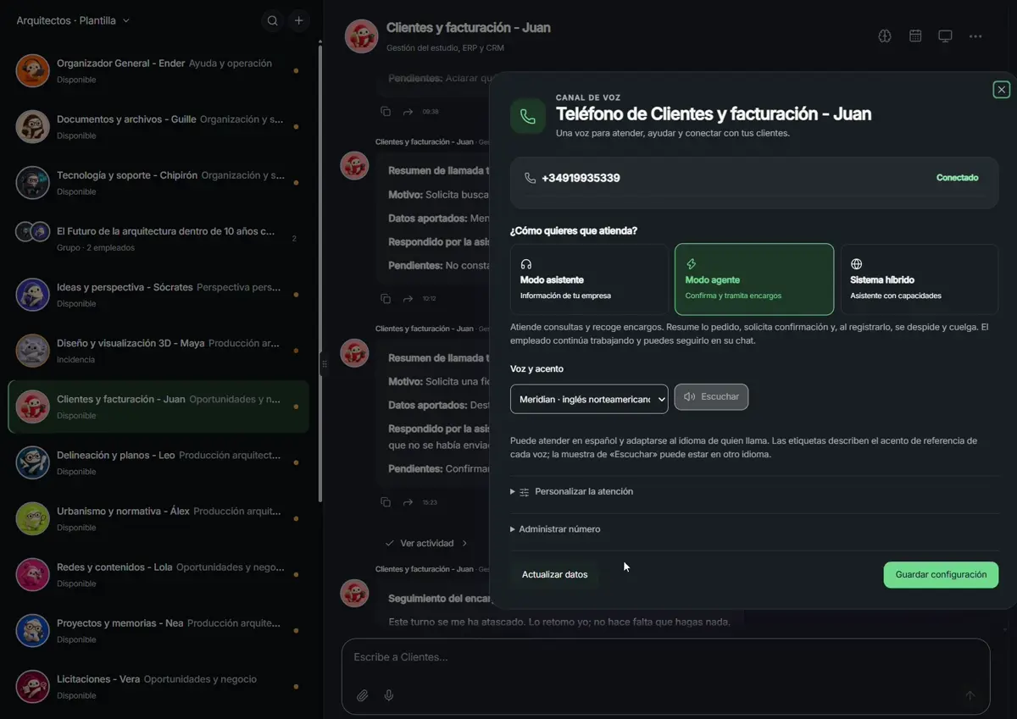Screen dimensions: 1017x719
Task: Select the Modo agente option
Action: pos(754,279)
